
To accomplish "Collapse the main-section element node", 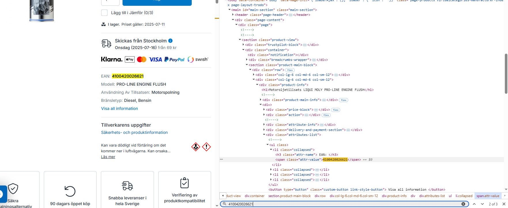I will point(229,10).
